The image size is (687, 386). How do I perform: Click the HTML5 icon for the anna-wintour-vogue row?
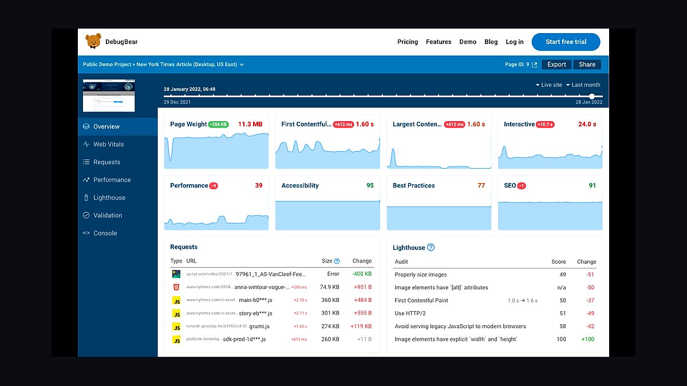176,287
